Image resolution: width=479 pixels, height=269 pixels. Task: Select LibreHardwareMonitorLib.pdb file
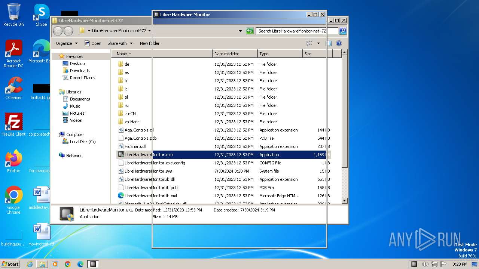[x=147, y=188]
